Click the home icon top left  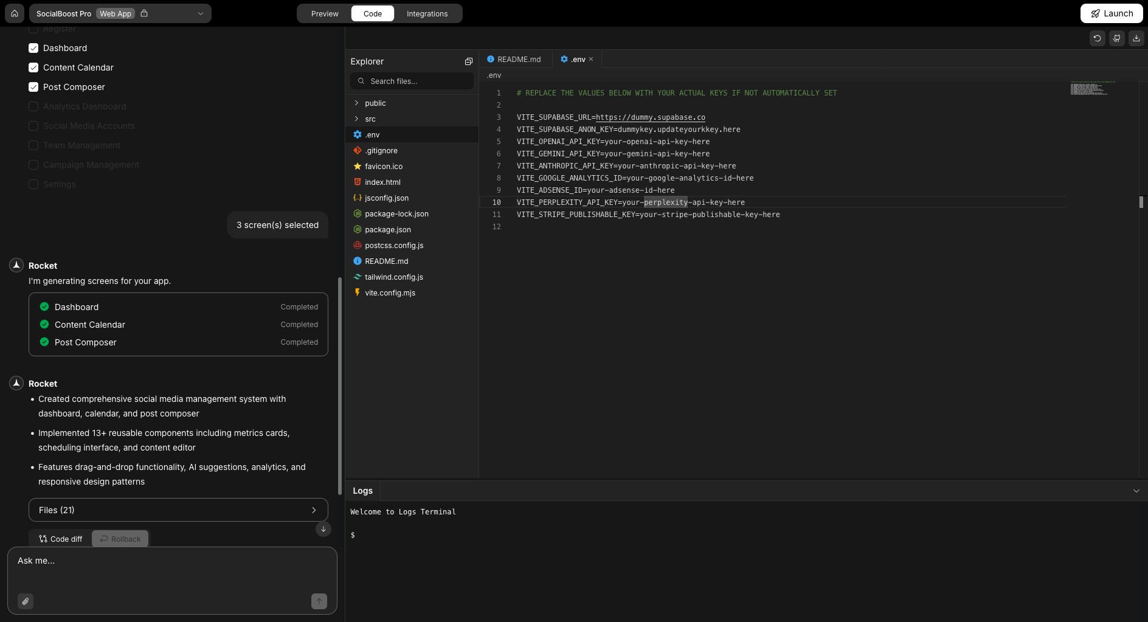coord(14,13)
